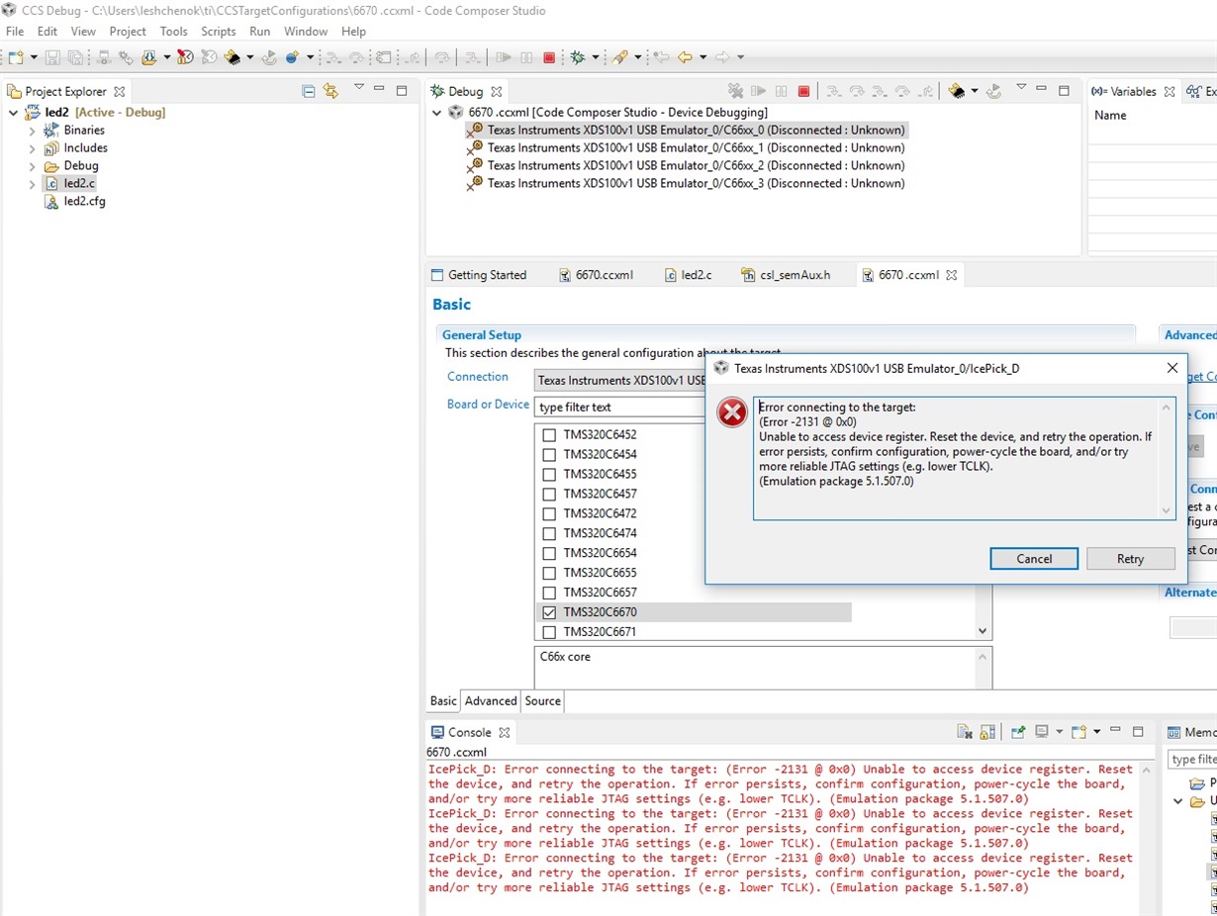Check the TMS320C6474 device checkbox
The height and width of the screenshot is (916, 1217).
click(549, 533)
